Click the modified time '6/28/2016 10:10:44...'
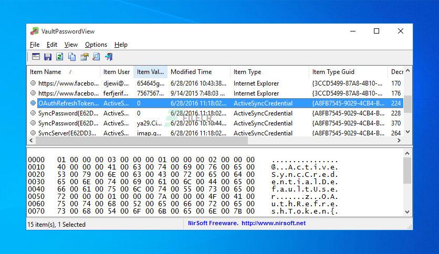 (x=198, y=123)
